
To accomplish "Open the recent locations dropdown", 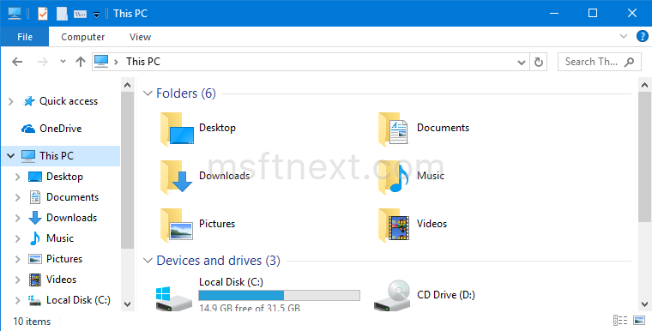I will [63, 62].
